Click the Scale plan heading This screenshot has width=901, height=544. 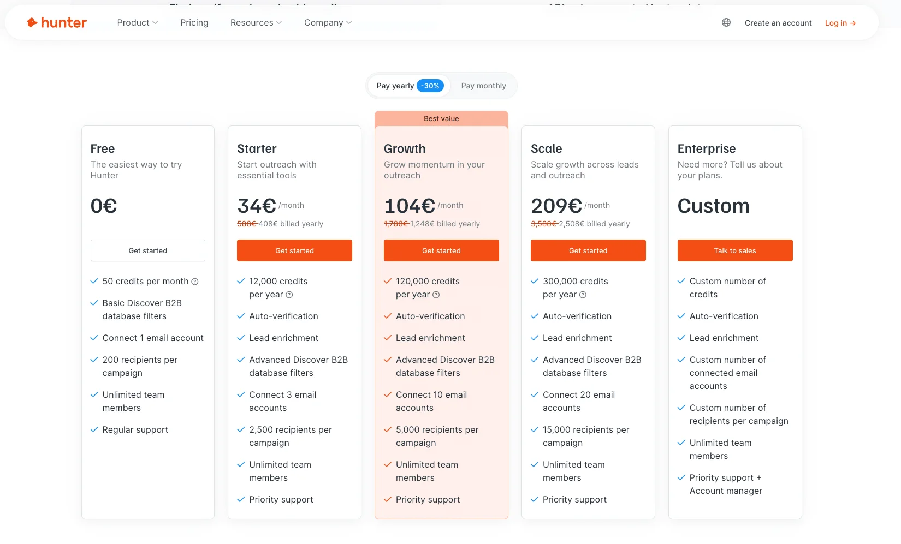pyautogui.click(x=546, y=148)
